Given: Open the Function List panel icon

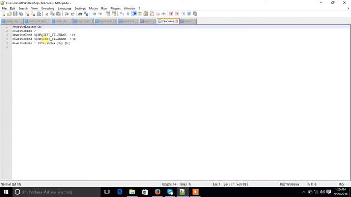Looking at the screenshot, I should [x=151, y=14].
